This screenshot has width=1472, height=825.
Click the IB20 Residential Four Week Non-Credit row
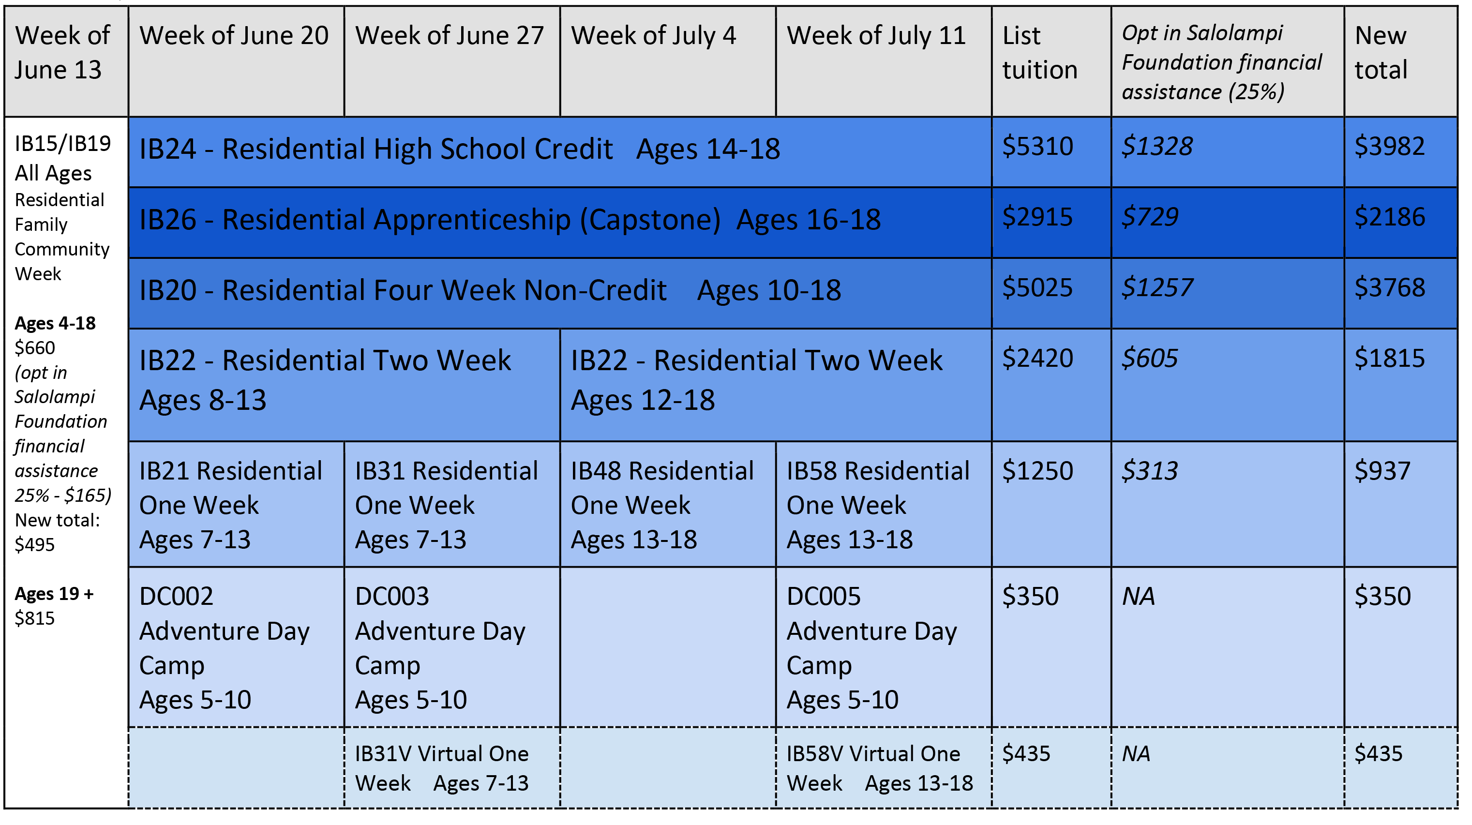[490, 291]
